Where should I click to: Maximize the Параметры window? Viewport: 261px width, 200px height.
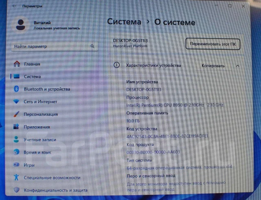click(x=230, y=6)
